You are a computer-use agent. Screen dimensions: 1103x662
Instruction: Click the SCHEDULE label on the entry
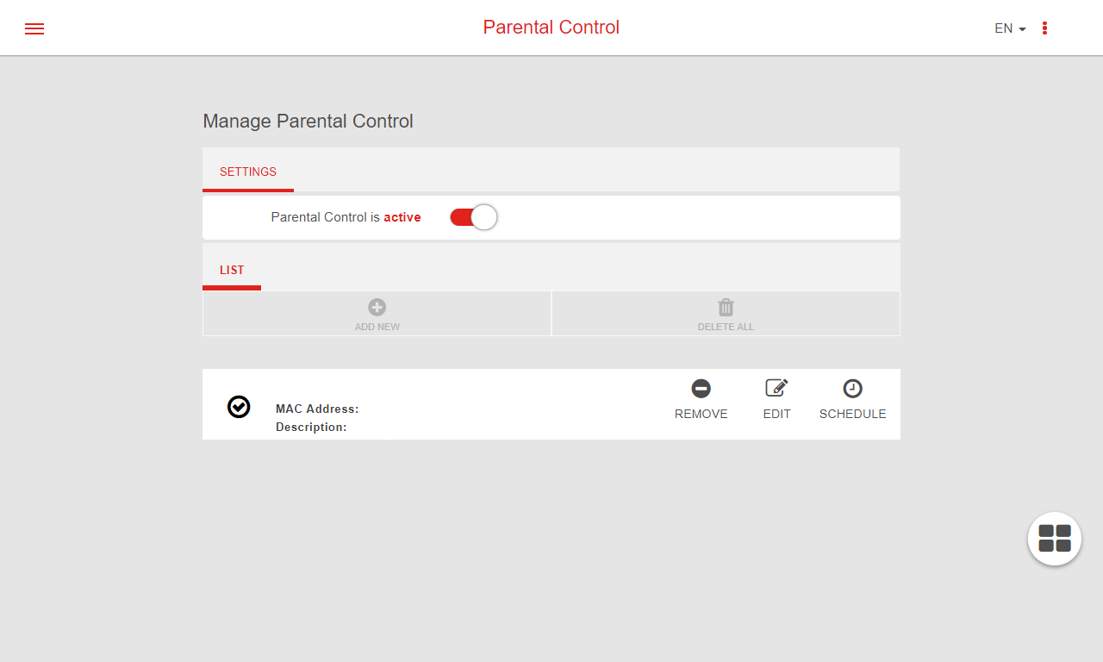[852, 414]
